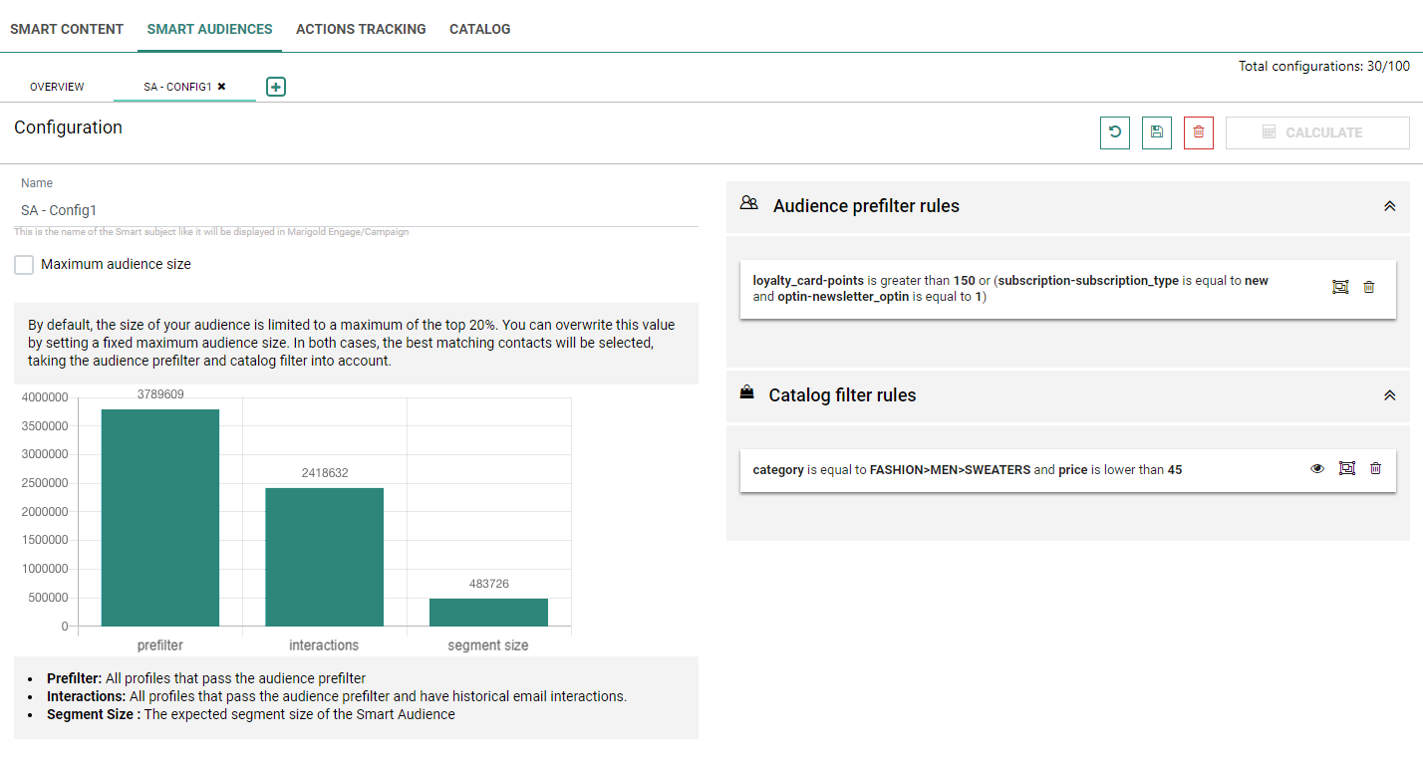This screenshot has width=1423, height=762.
Task: Click the reset/undo configuration icon
Action: [x=1114, y=132]
